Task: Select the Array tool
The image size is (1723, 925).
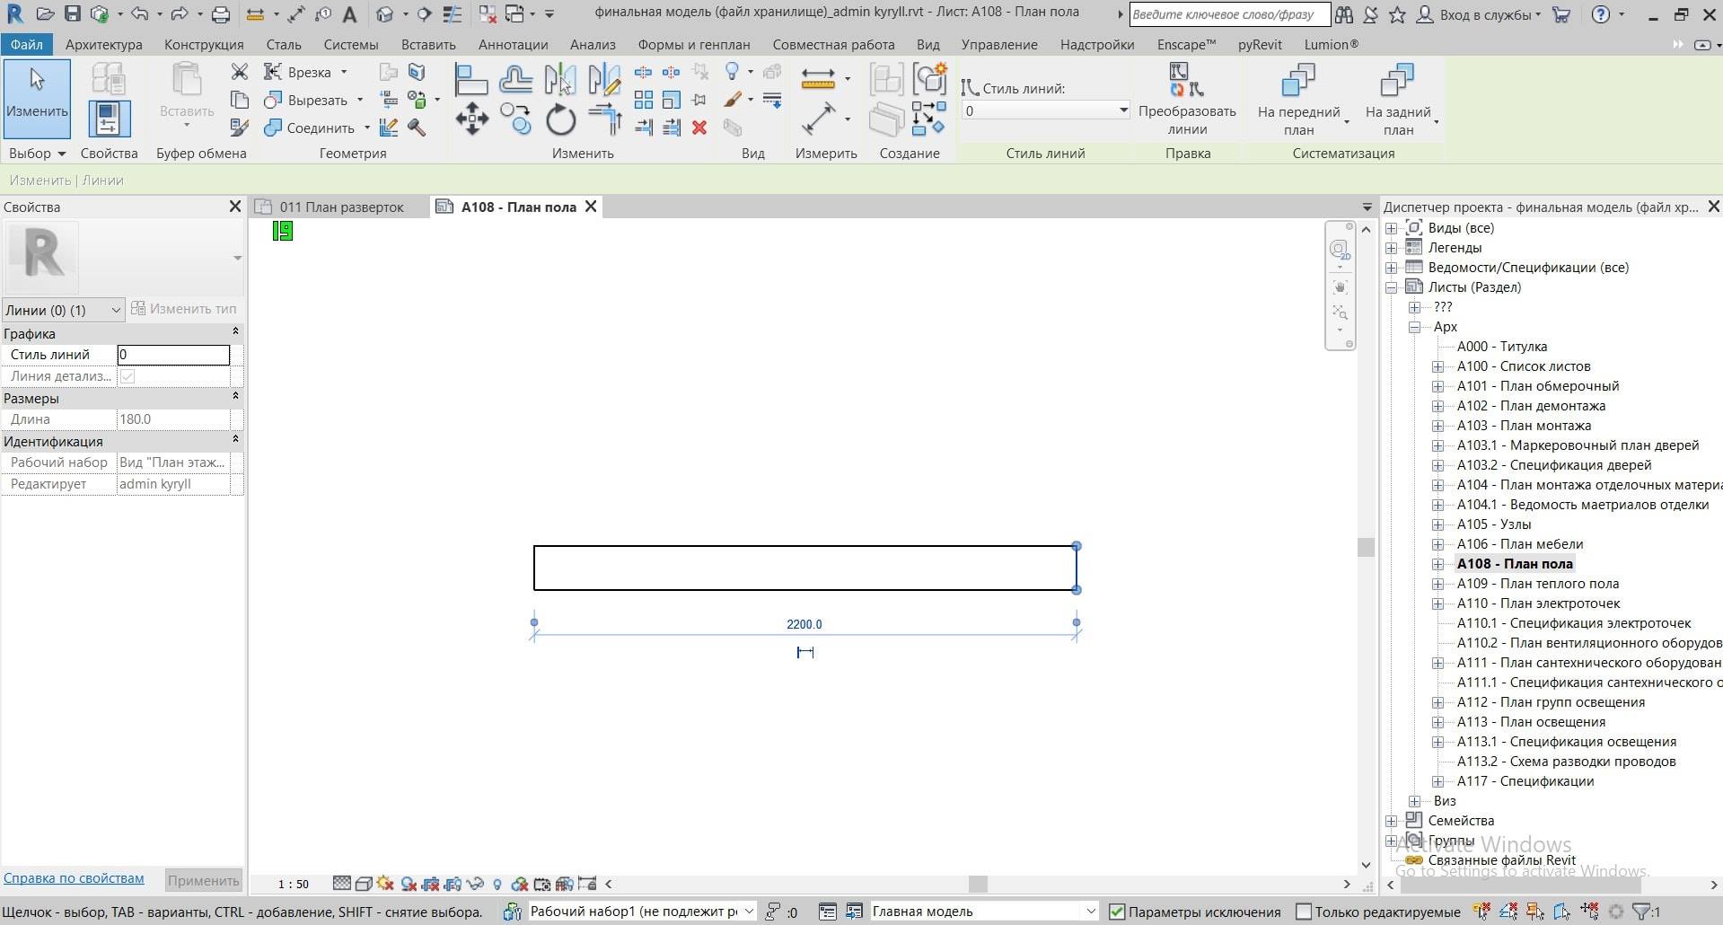Action: click(x=644, y=100)
